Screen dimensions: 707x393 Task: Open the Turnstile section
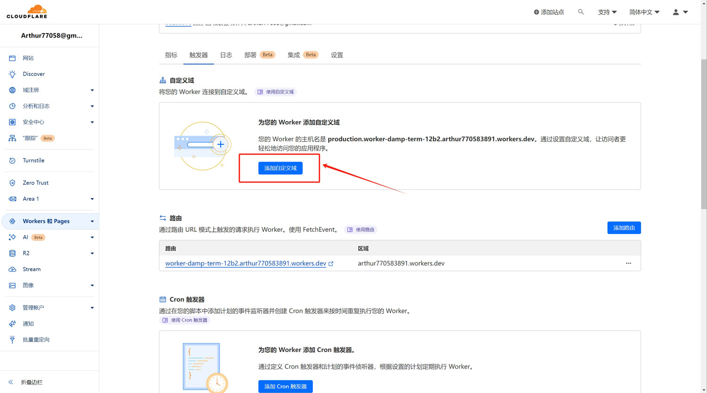[x=33, y=160]
